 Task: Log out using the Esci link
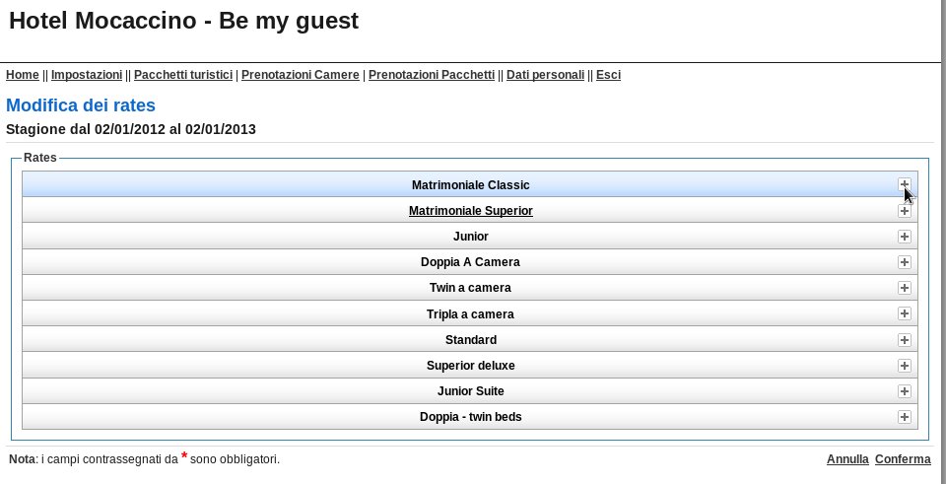(x=608, y=75)
